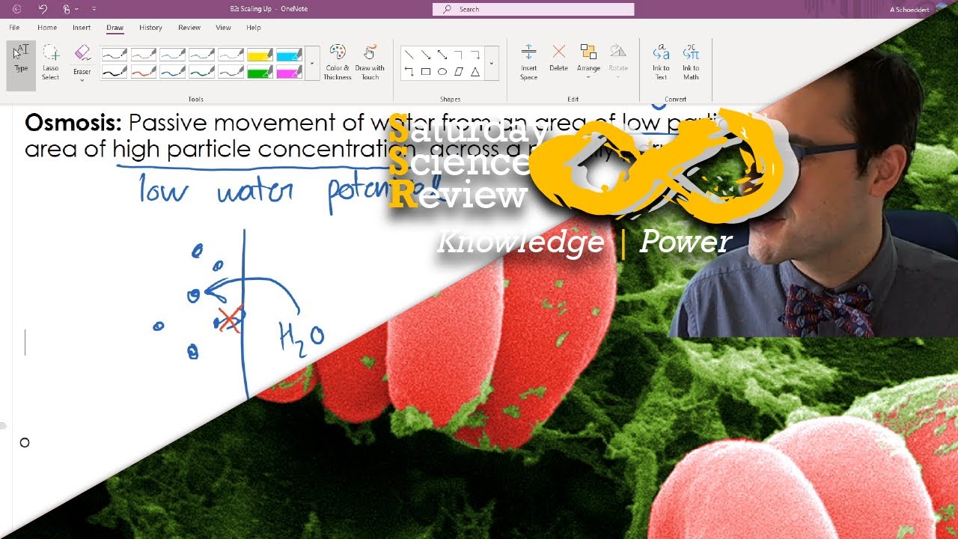Expand the pens gallery

(312, 64)
